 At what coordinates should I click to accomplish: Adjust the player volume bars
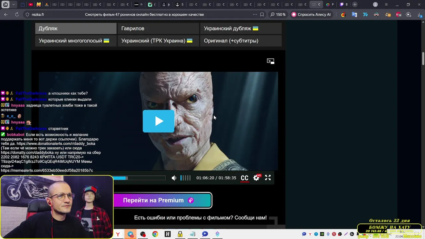pos(186,178)
